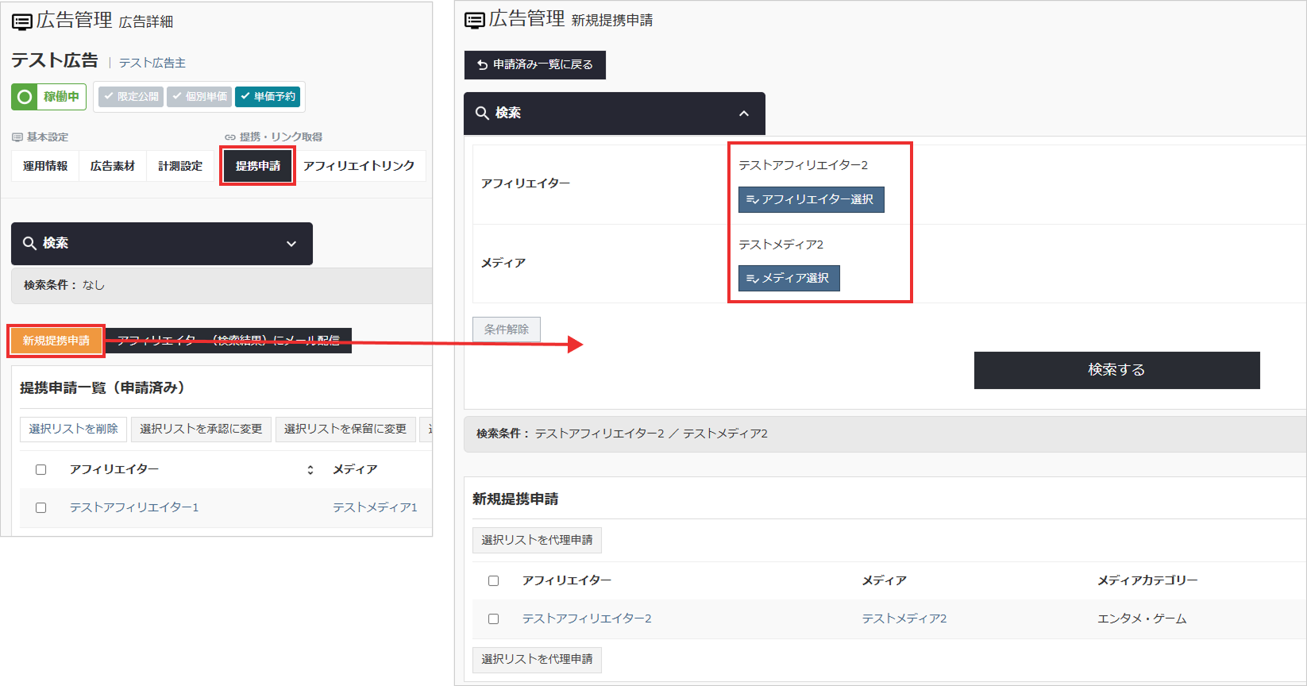Open the メディア選択 picker
The width and height of the screenshot is (1307, 686).
pyautogui.click(x=788, y=278)
